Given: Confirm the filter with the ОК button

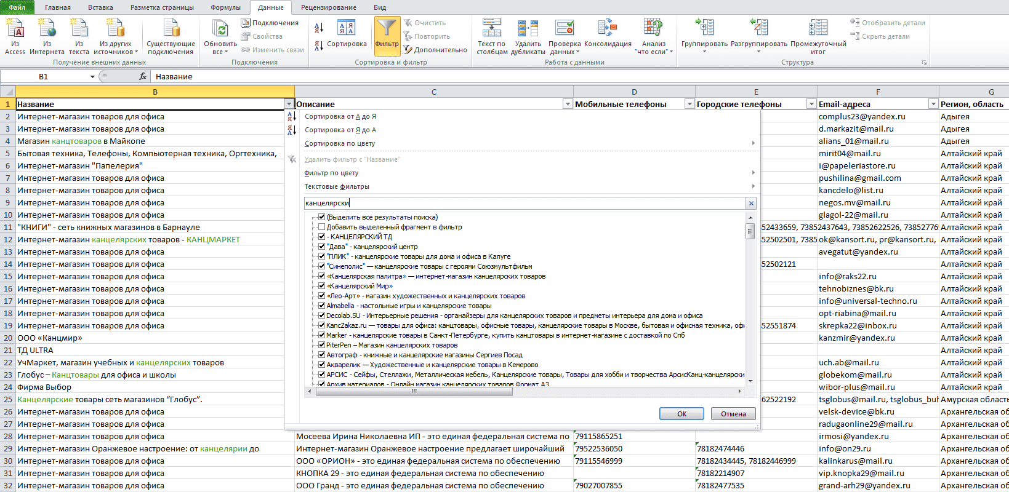Looking at the screenshot, I should [681, 414].
